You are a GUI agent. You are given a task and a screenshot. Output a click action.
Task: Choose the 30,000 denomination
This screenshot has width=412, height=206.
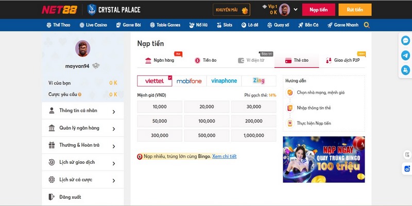point(253,107)
